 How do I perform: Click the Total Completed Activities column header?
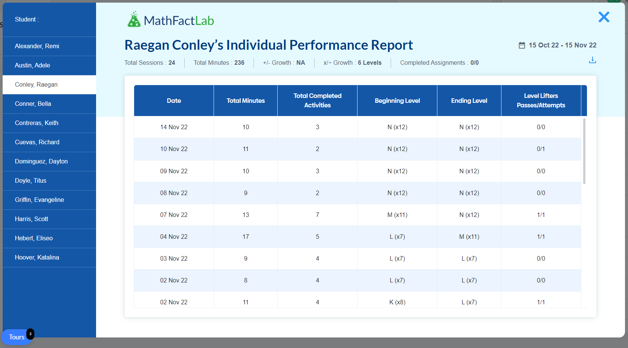click(318, 101)
